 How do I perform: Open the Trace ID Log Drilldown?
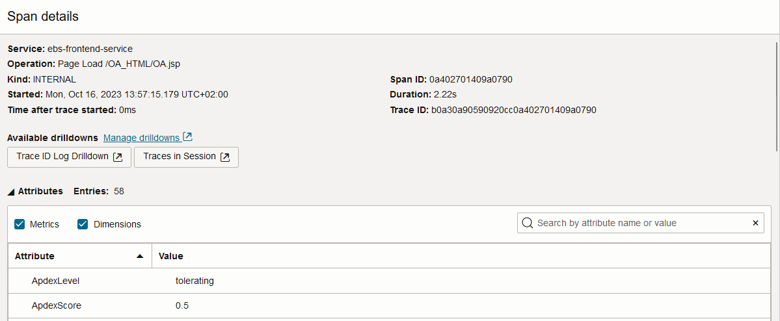[62, 157]
